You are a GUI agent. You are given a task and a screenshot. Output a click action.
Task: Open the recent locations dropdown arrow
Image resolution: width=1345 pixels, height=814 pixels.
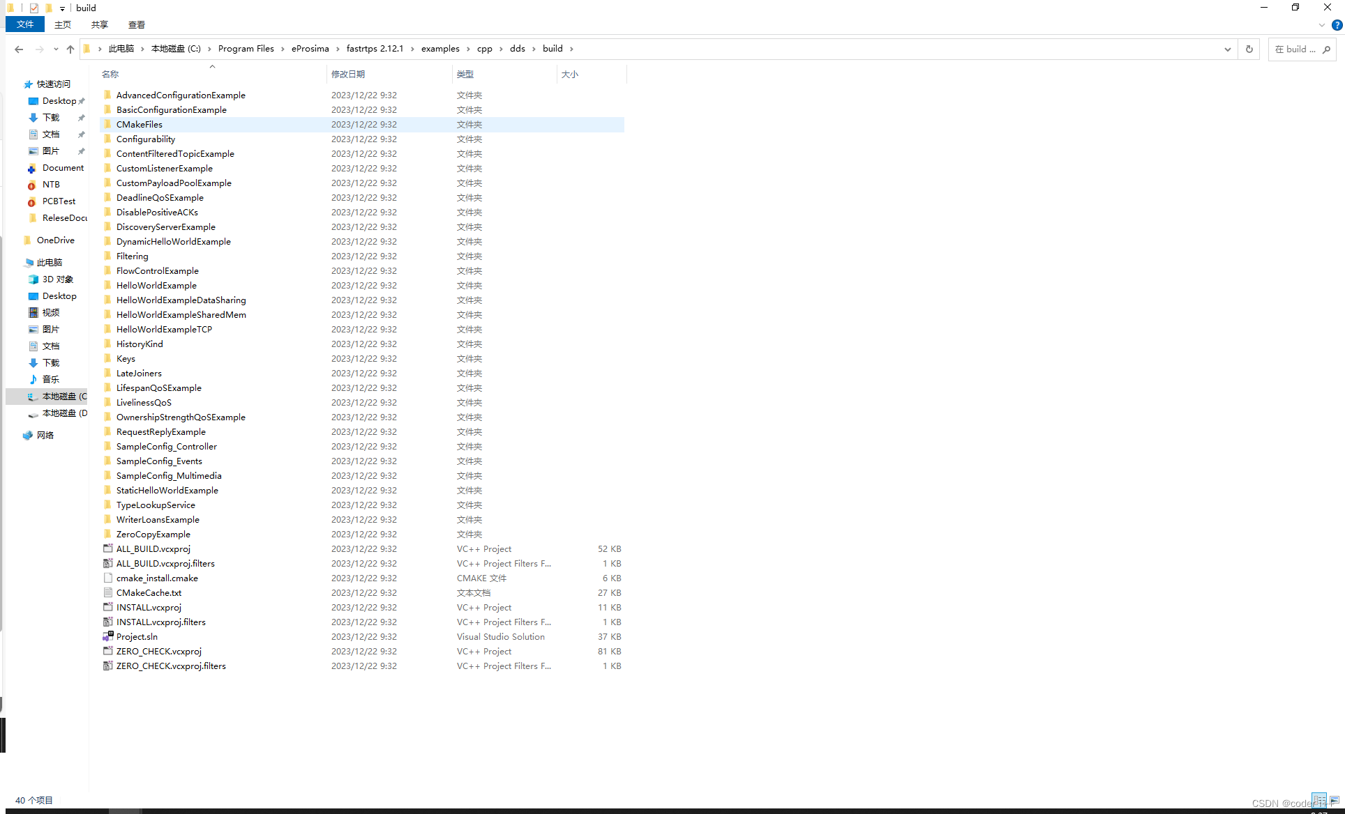[x=56, y=49]
